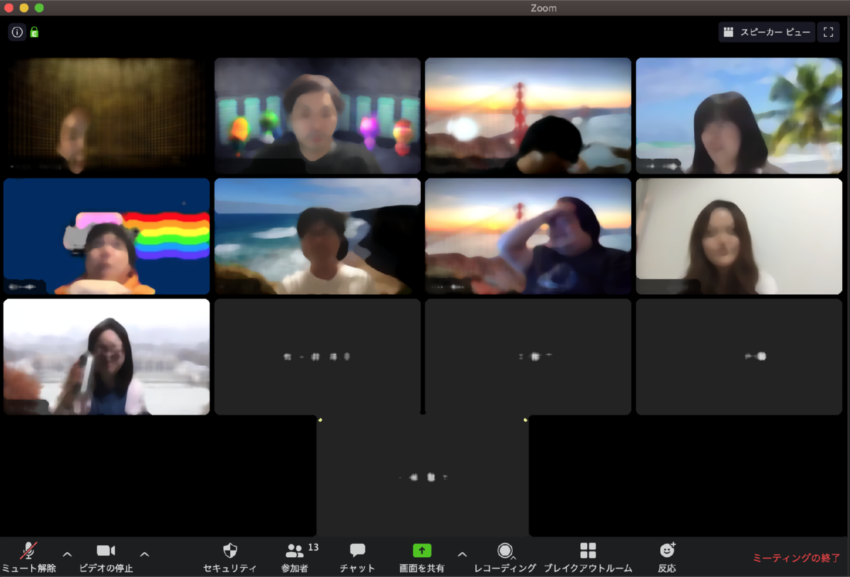Unmute the microphone with ミュート解除
Image resolution: width=850 pixels, height=577 pixels.
(28, 557)
